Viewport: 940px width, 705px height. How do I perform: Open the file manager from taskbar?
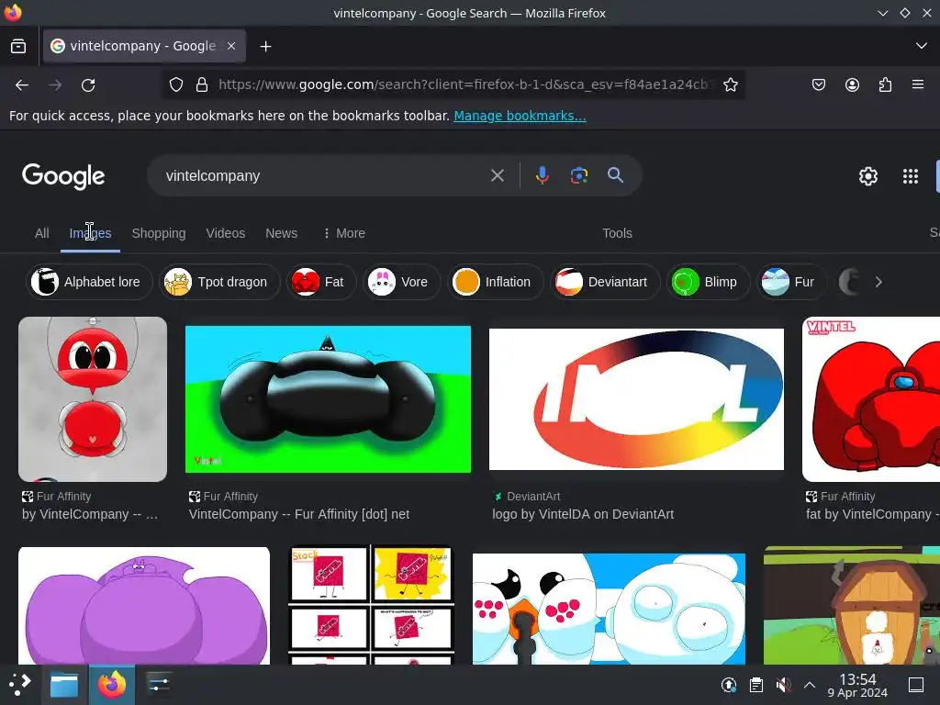coord(64,685)
